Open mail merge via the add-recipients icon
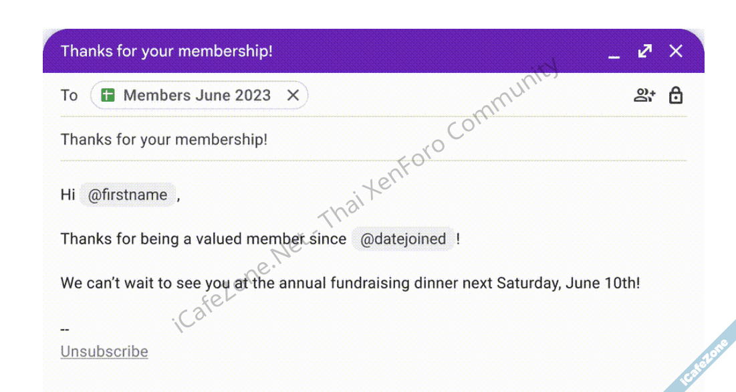This screenshot has width=736, height=392. [x=644, y=96]
